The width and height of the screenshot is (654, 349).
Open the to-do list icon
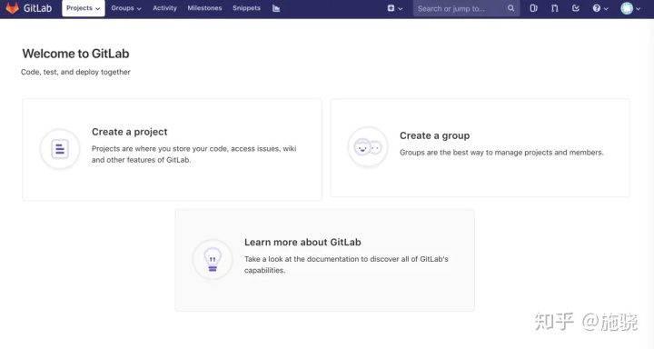click(576, 8)
